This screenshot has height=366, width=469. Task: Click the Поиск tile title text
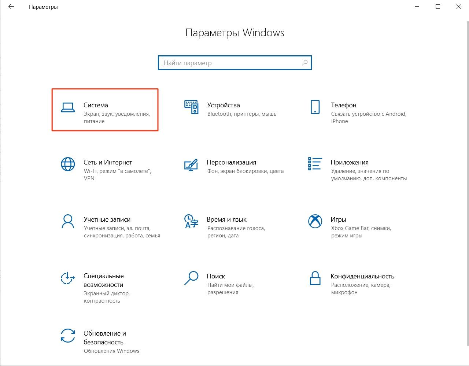[216, 276]
